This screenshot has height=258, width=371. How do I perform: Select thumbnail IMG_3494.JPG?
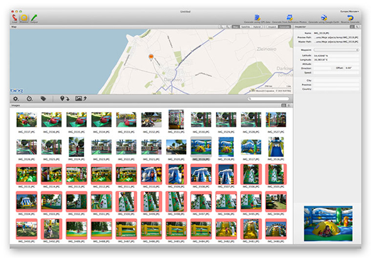point(276,202)
